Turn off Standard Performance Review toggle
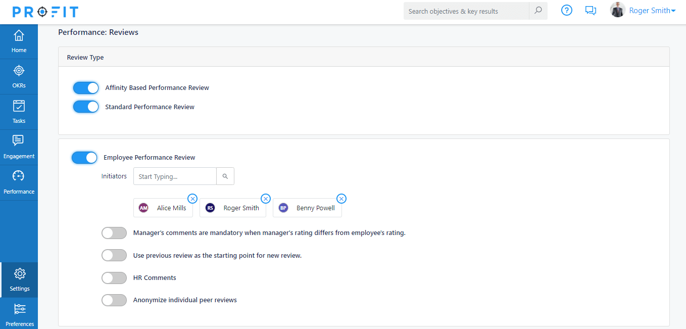686x329 pixels. click(x=86, y=107)
